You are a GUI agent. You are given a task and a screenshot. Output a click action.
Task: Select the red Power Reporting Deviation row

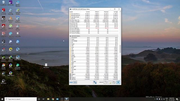point(94,28)
